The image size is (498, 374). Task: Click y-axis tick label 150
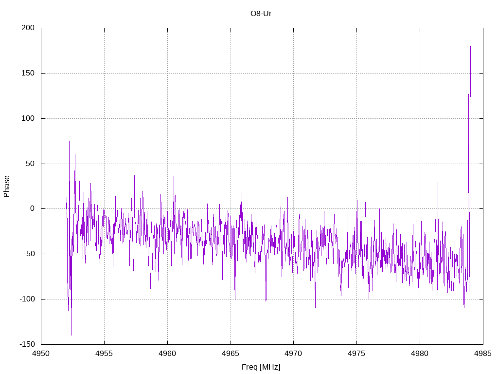coord(28,73)
